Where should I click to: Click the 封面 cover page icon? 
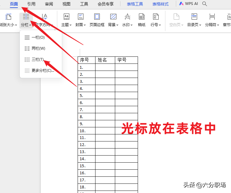point(81,17)
